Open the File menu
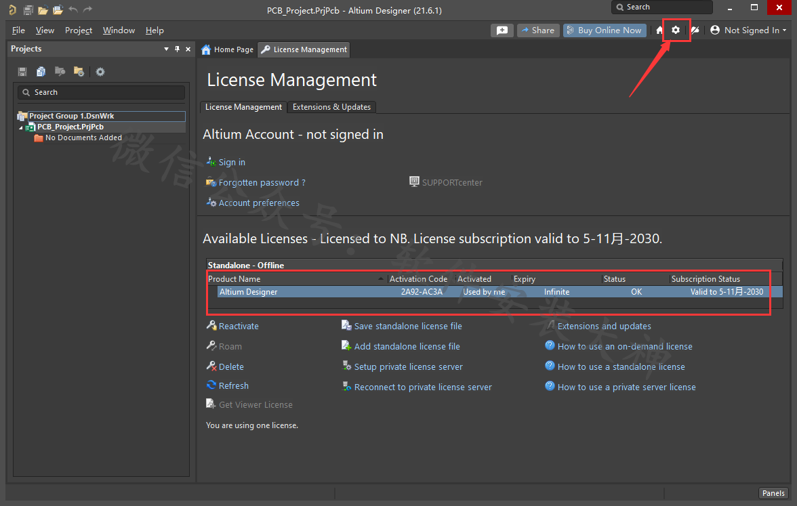 (x=18, y=30)
